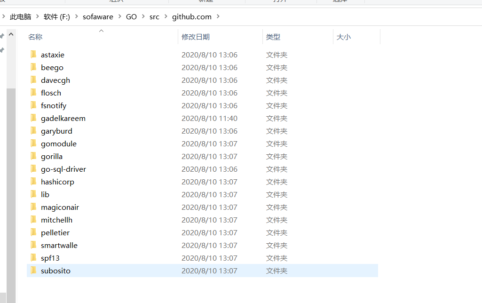This screenshot has height=303, width=482.
Task: Jump to sofaware breadcrumb folder
Action: [x=98, y=16]
